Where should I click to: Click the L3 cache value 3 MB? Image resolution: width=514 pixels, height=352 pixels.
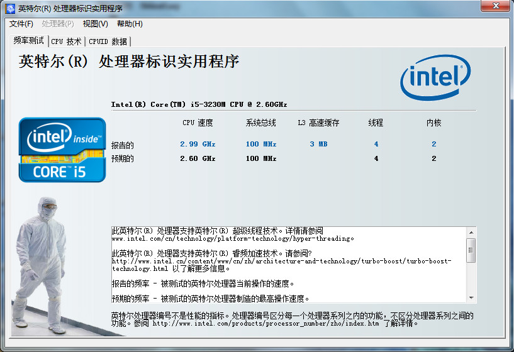coord(318,144)
